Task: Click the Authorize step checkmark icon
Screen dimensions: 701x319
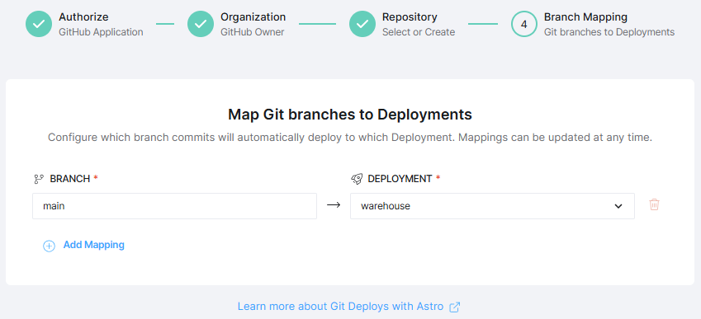Action: click(x=39, y=24)
